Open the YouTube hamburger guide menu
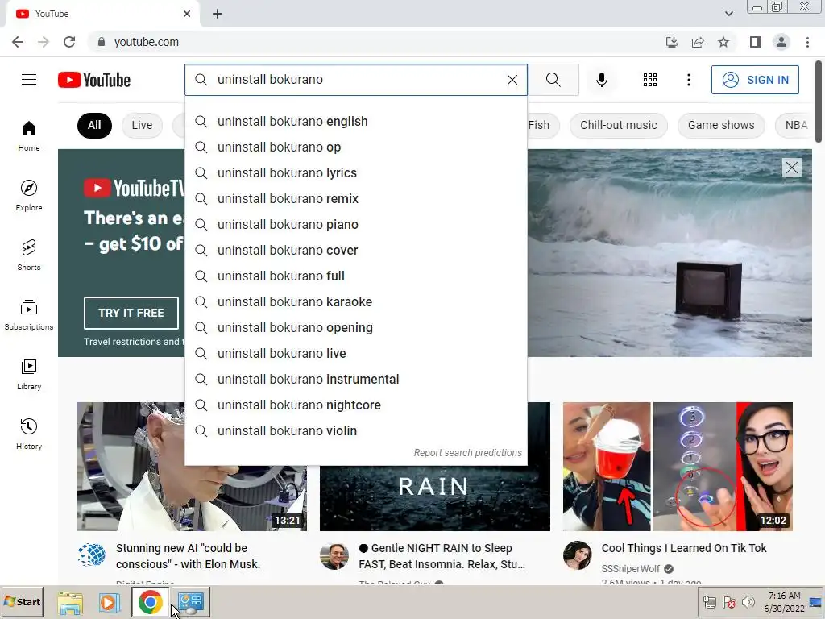The width and height of the screenshot is (825, 619). (29, 80)
